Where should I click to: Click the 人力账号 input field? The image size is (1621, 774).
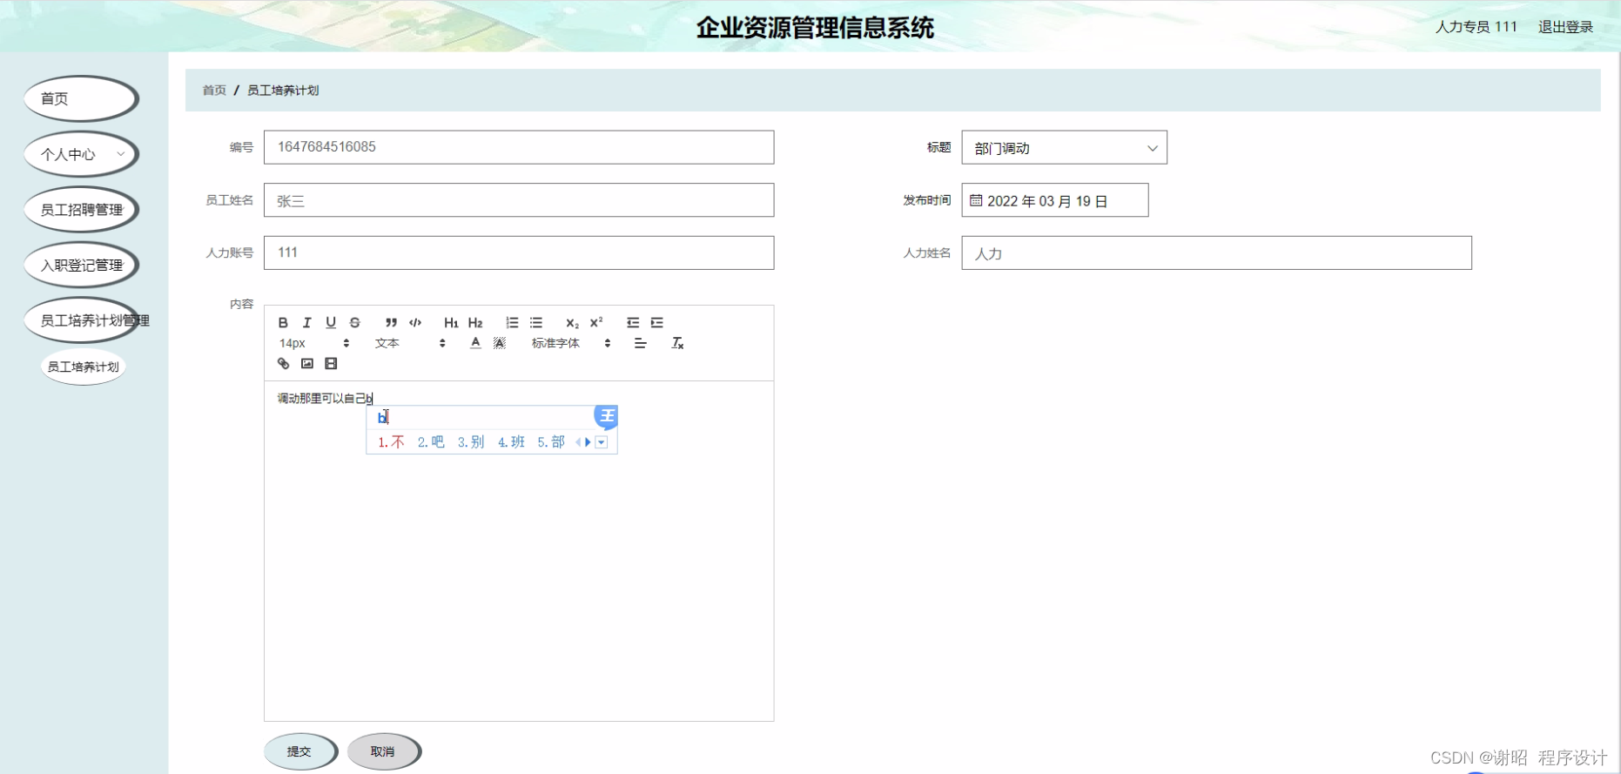(x=519, y=252)
